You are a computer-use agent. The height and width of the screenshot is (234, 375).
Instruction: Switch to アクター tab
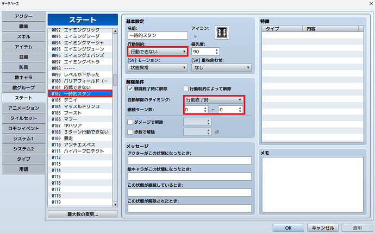[23, 16]
